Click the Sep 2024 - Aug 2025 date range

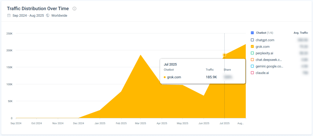[x=28, y=15]
